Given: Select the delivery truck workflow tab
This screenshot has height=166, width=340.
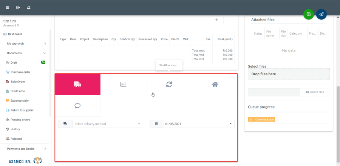Looking at the screenshot, I should [x=77, y=84].
